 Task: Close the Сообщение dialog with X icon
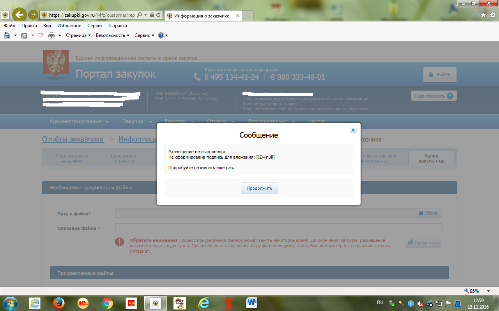[353, 130]
